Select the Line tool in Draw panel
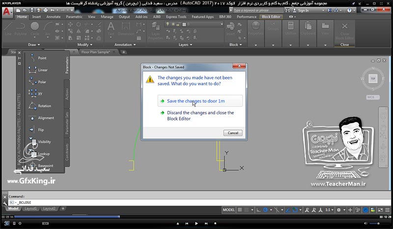The width and height of the screenshot is (393, 229). point(8,29)
